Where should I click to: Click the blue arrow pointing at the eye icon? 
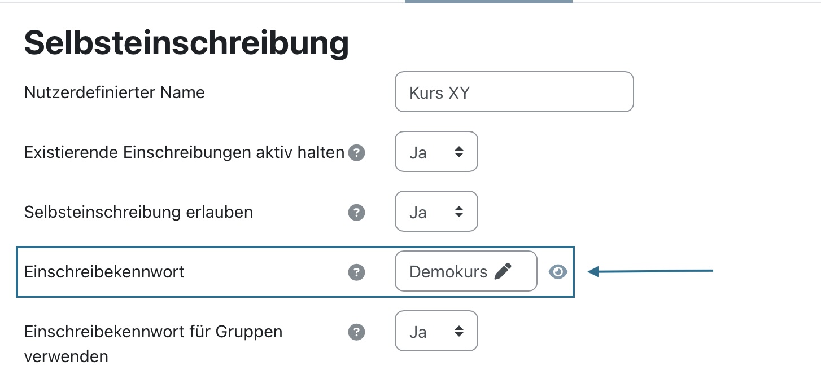pyautogui.click(x=650, y=272)
